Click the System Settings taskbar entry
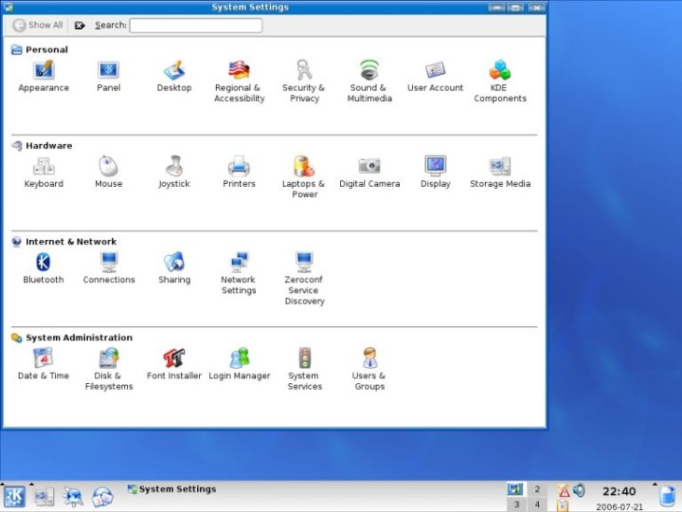This screenshot has width=682, height=512. click(x=171, y=489)
